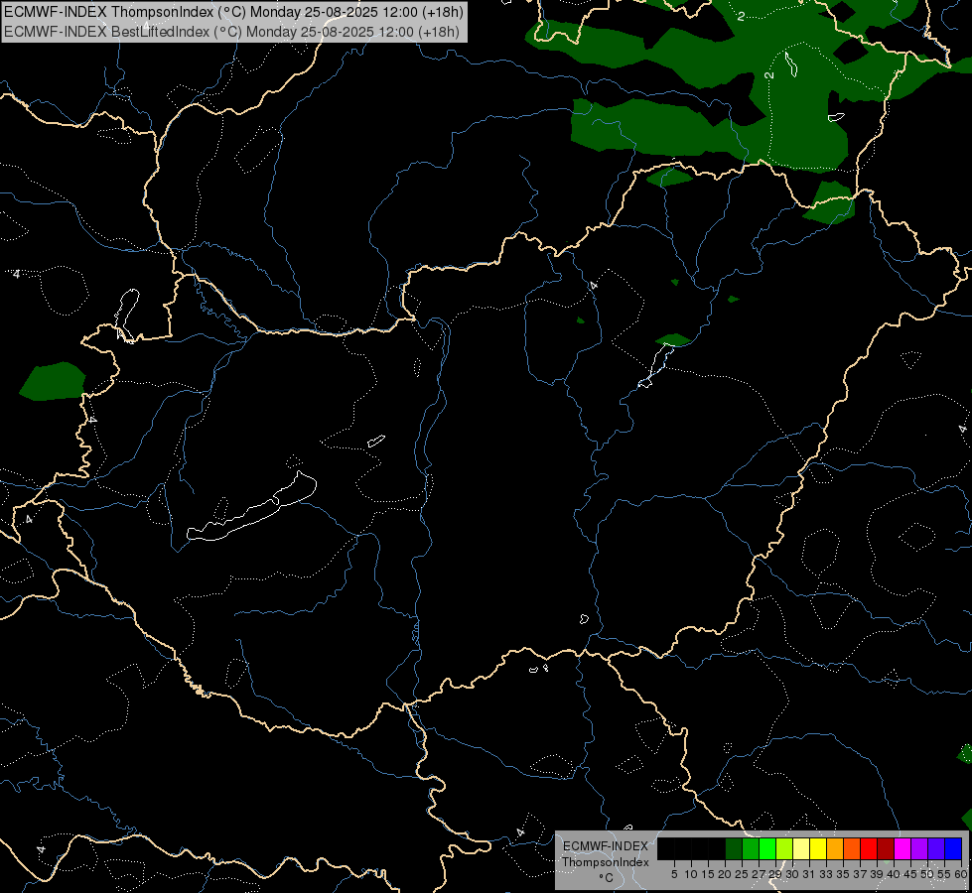Click the legend tick value 15
Image resolution: width=972 pixels, height=893 pixels.
[708, 874]
